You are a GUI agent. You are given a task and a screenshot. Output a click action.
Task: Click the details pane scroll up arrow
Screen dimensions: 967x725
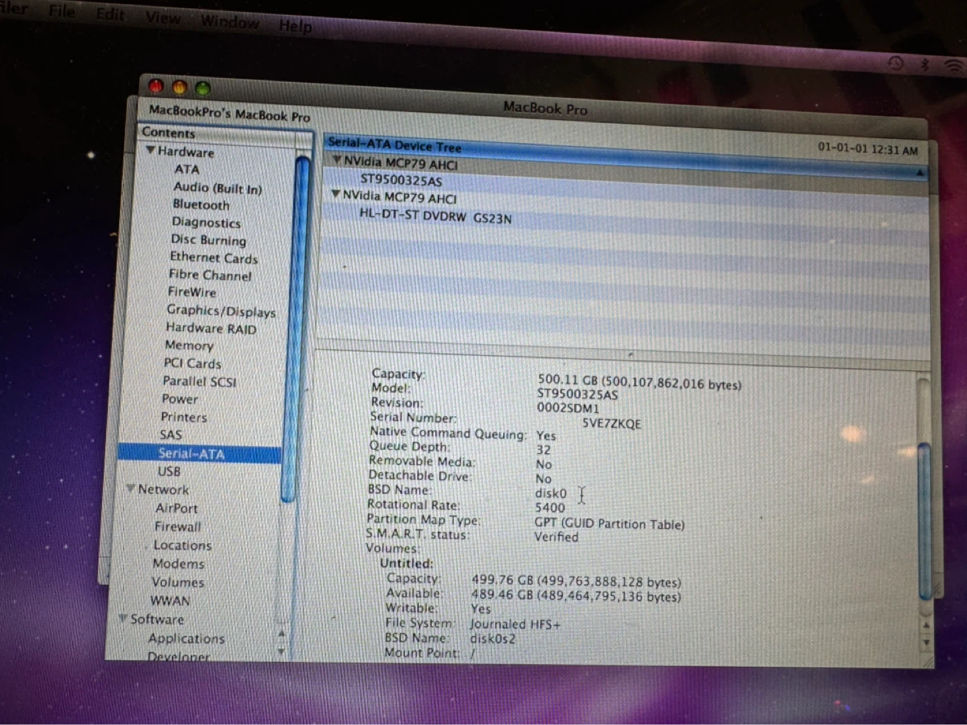click(927, 624)
